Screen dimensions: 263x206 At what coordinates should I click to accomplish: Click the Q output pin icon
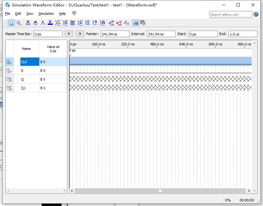[x=9, y=79]
